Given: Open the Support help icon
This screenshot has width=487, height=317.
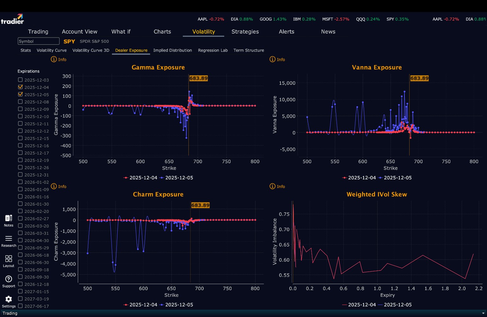Looking at the screenshot, I should (x=9, y=282).
